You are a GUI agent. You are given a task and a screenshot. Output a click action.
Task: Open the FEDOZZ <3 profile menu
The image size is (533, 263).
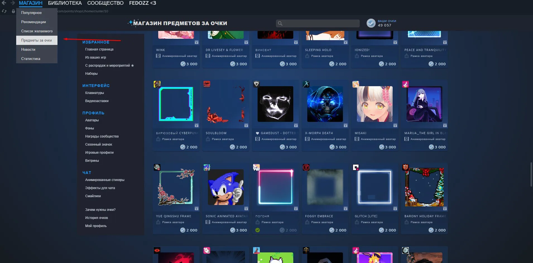[143, 3]
